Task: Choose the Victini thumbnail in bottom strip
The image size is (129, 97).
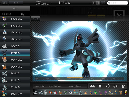Action: point(85,93)
